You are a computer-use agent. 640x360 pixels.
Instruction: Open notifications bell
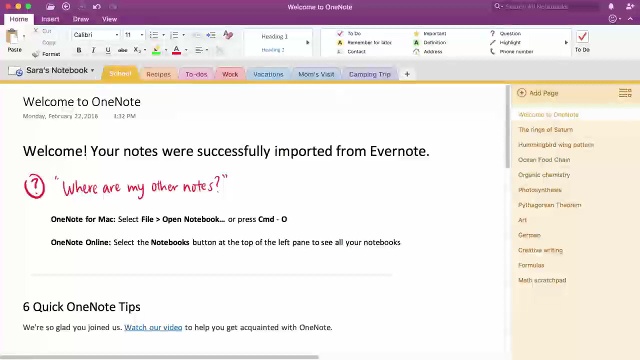pos(611,6)
